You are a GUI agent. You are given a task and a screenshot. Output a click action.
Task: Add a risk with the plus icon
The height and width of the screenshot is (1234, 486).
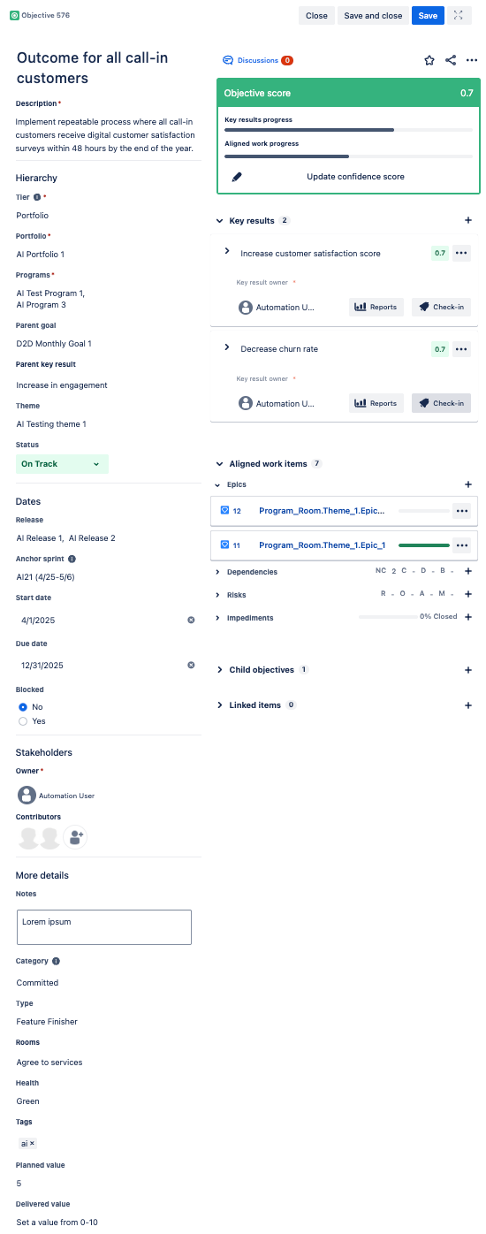click(x=468, y=594)
